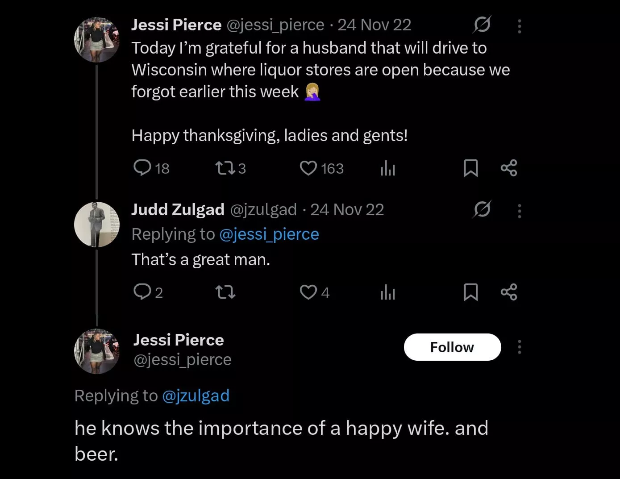Image resolution: width=620 pixels, height=479 pixels.
Task: View analytics for Jessi Pierce's first tweet
Action: [x=388, y=168]
